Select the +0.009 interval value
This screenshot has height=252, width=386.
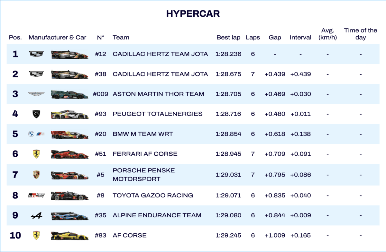click(300, 215)
